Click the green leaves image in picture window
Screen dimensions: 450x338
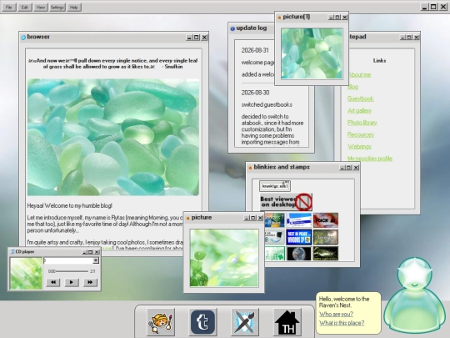point(224,258)
